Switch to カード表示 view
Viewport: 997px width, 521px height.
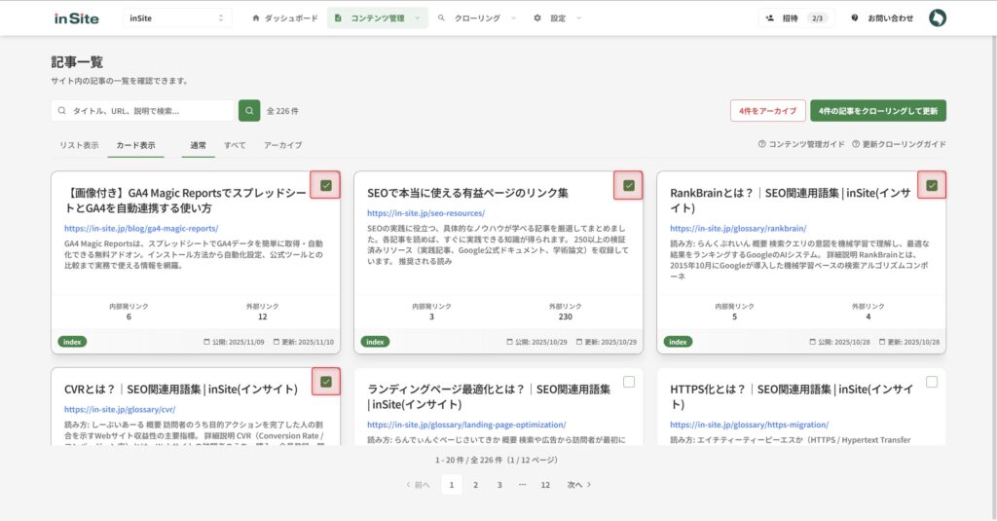pyautogui.click(x=135, y=145)
